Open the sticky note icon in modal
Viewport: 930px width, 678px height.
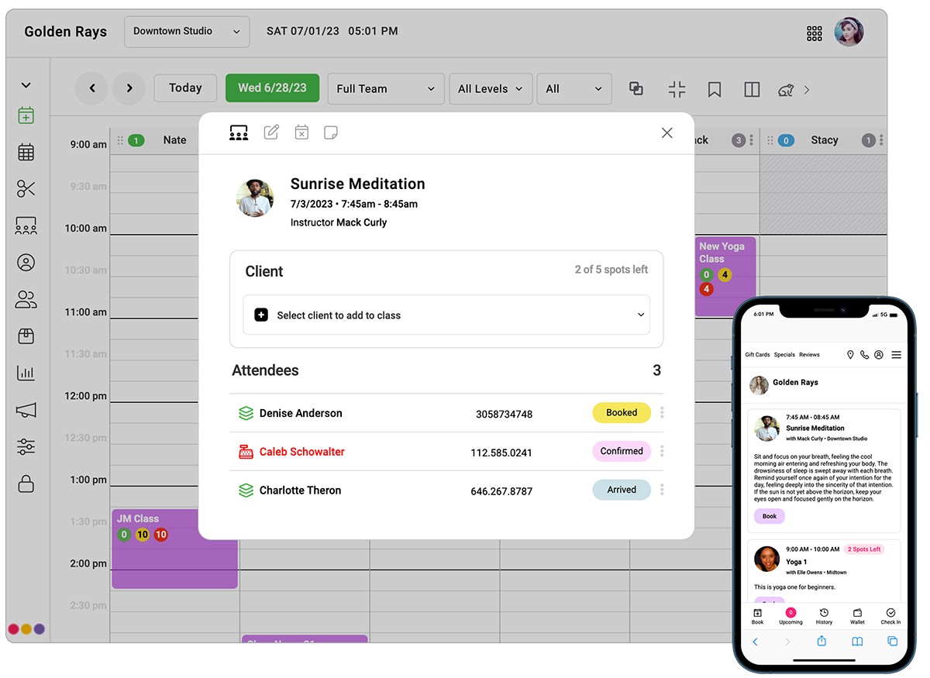331,133
